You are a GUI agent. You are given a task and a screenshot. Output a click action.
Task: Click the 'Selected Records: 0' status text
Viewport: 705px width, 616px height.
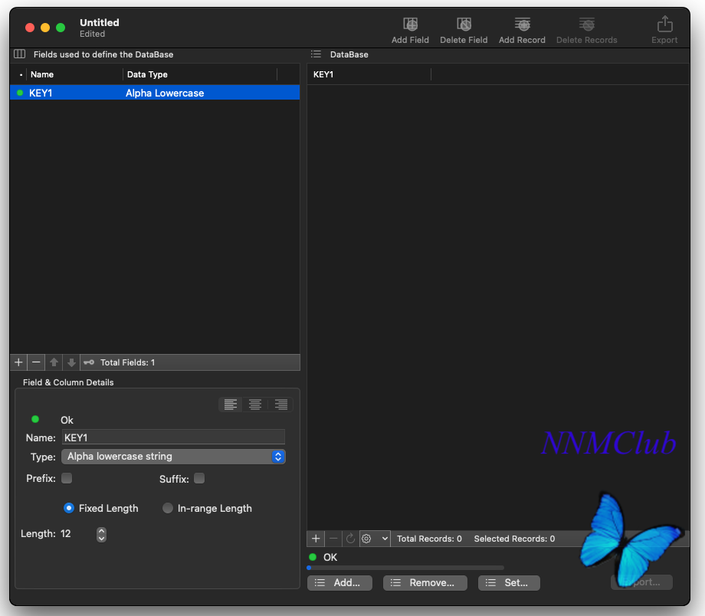pos(514,539)
